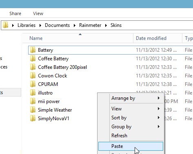The image size is (193, 154).
Task: Expand the arrow after Libraries in the breadcrumb
Action: 40,25
